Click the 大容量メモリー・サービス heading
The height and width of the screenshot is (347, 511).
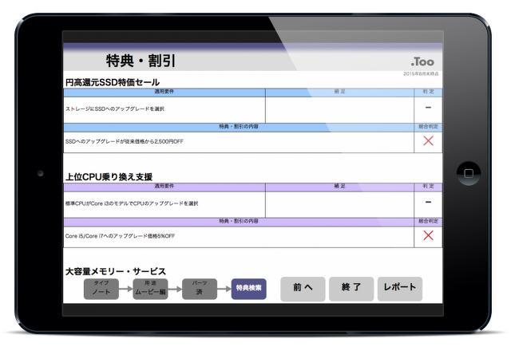tap(116, 271)
